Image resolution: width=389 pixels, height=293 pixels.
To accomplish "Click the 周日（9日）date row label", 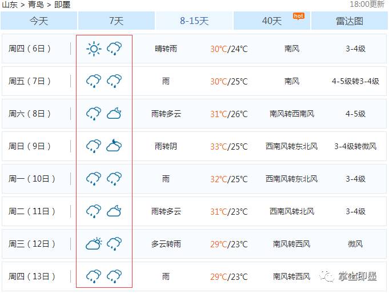I will tap(32, 146).
